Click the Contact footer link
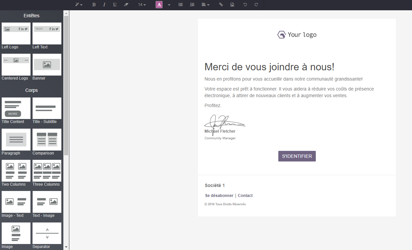This screenshot has height=250, width=412. pyautogui.click(x=245, y=196)
